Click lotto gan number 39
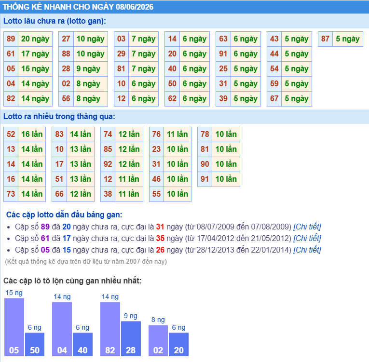The width and height of the screenshot is (369, 362). point(223,98)
